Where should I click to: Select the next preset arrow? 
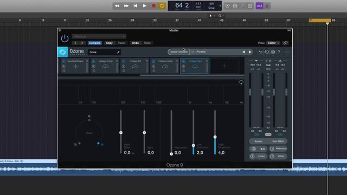pos(250,52)
